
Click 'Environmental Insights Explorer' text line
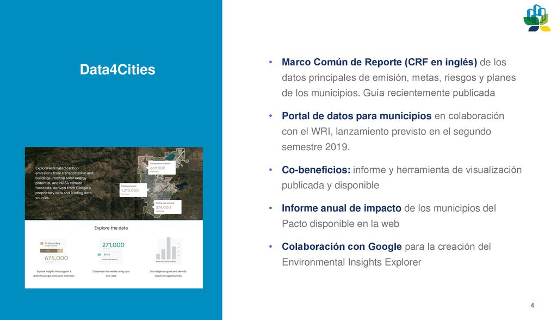pos(351,262)
